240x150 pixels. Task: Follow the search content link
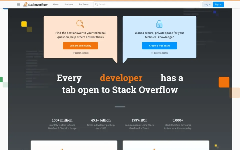pyautogui.click(x=82, y=53)
